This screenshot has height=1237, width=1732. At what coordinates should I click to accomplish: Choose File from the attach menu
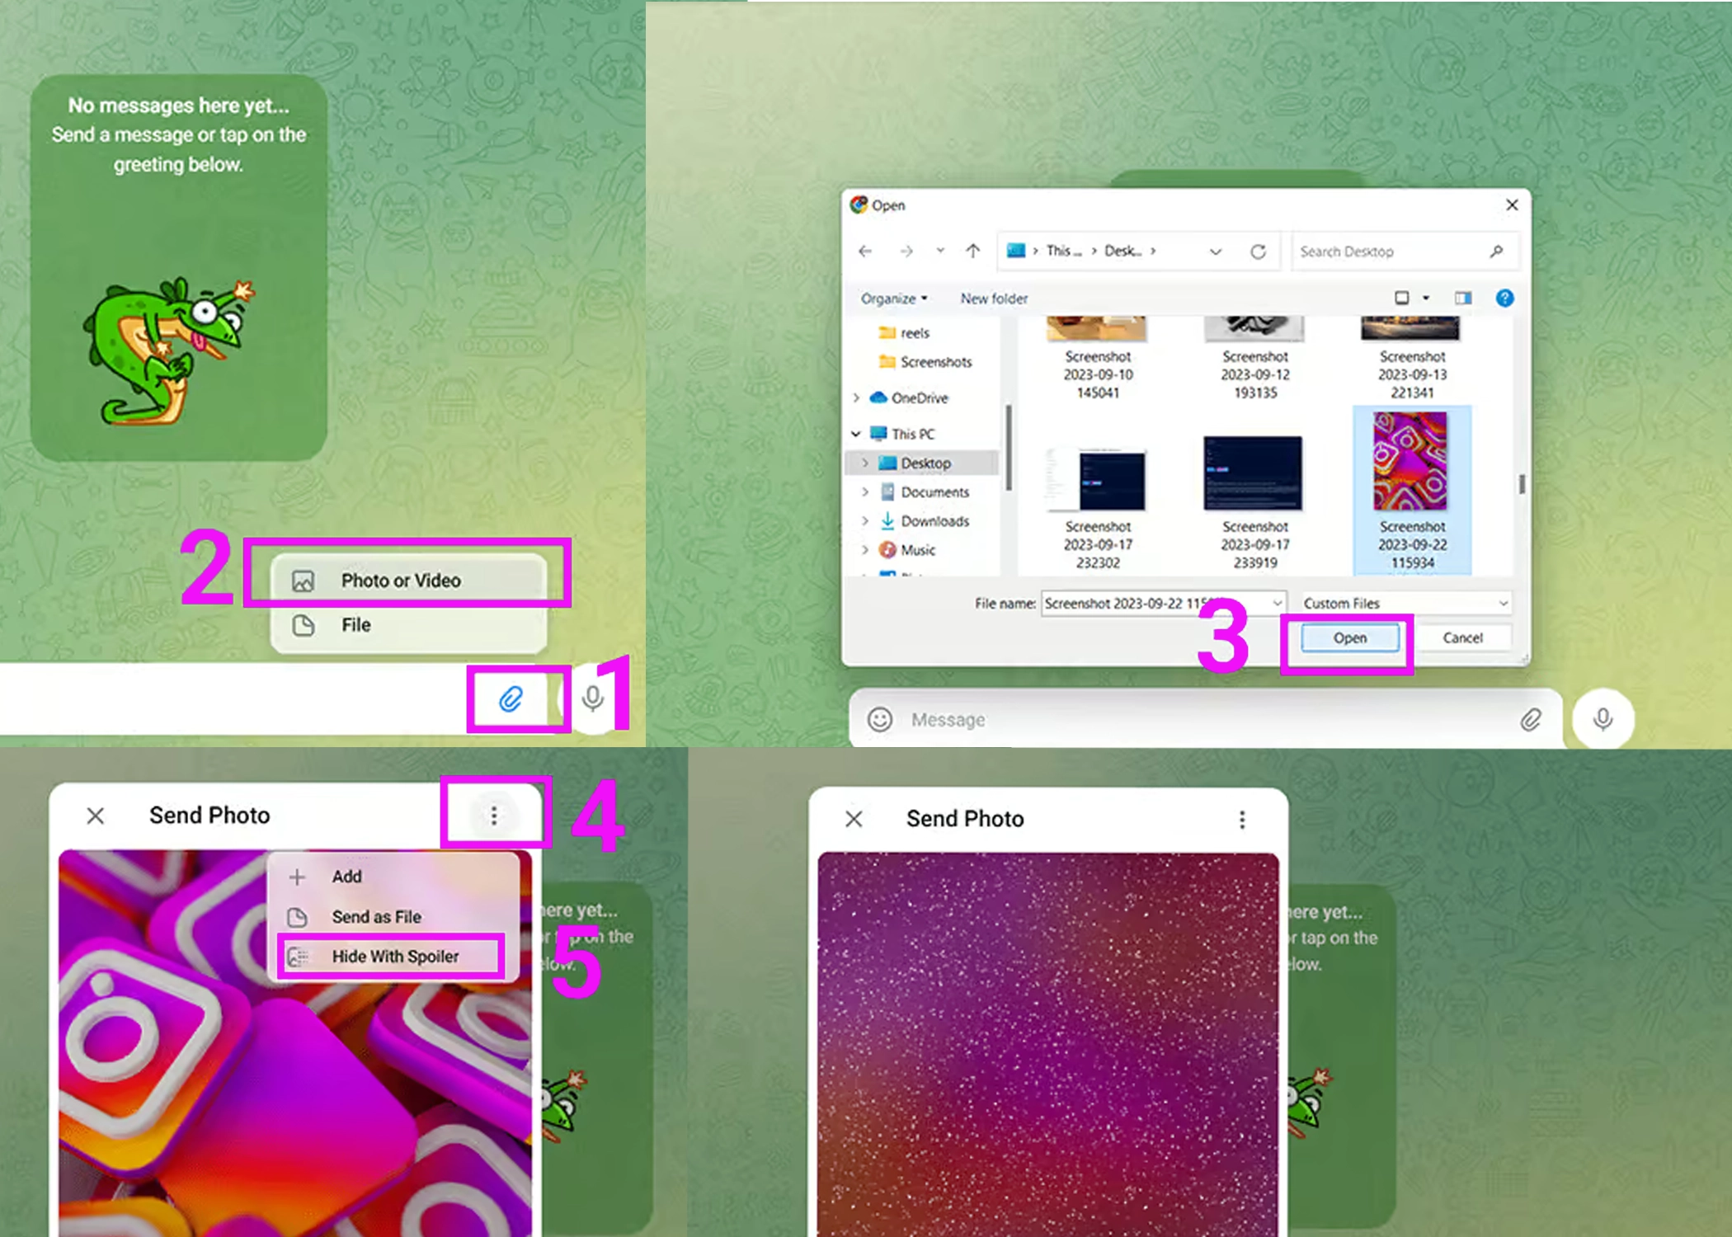click(408, 625)
